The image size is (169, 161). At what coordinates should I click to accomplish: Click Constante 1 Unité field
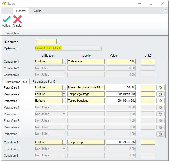148,61
